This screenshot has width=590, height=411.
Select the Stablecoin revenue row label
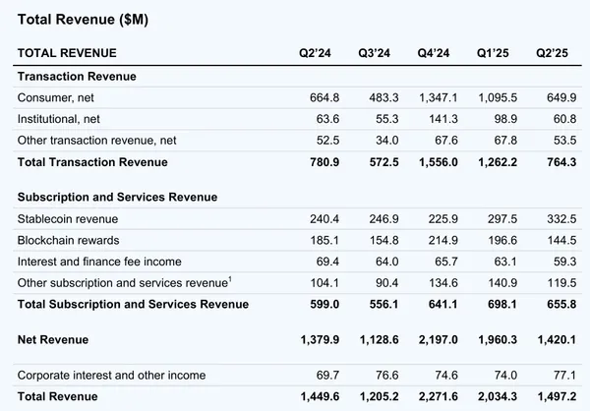65,218
